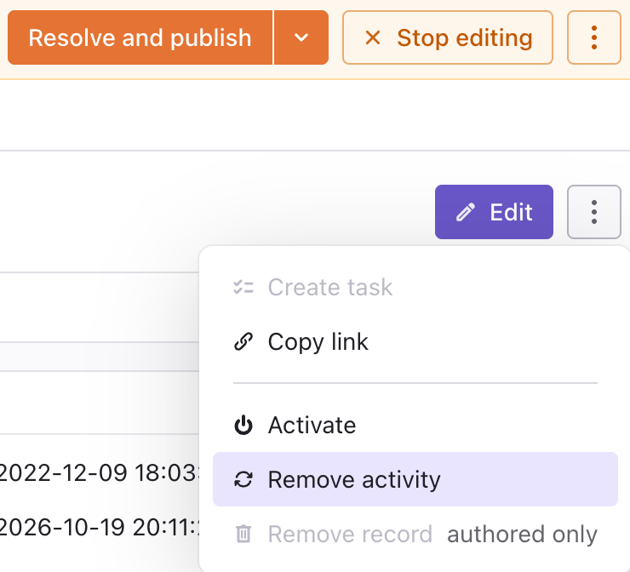Screen dimensions: 630x572
Task: Click the pencil icon on Edit
Action: 466,212
